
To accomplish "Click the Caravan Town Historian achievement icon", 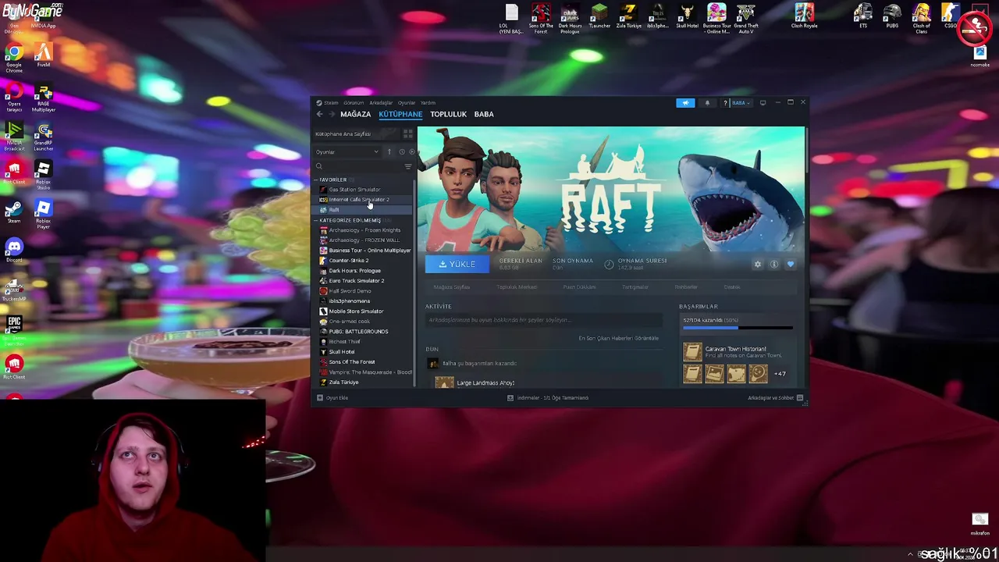I will [x=692, y=352].
